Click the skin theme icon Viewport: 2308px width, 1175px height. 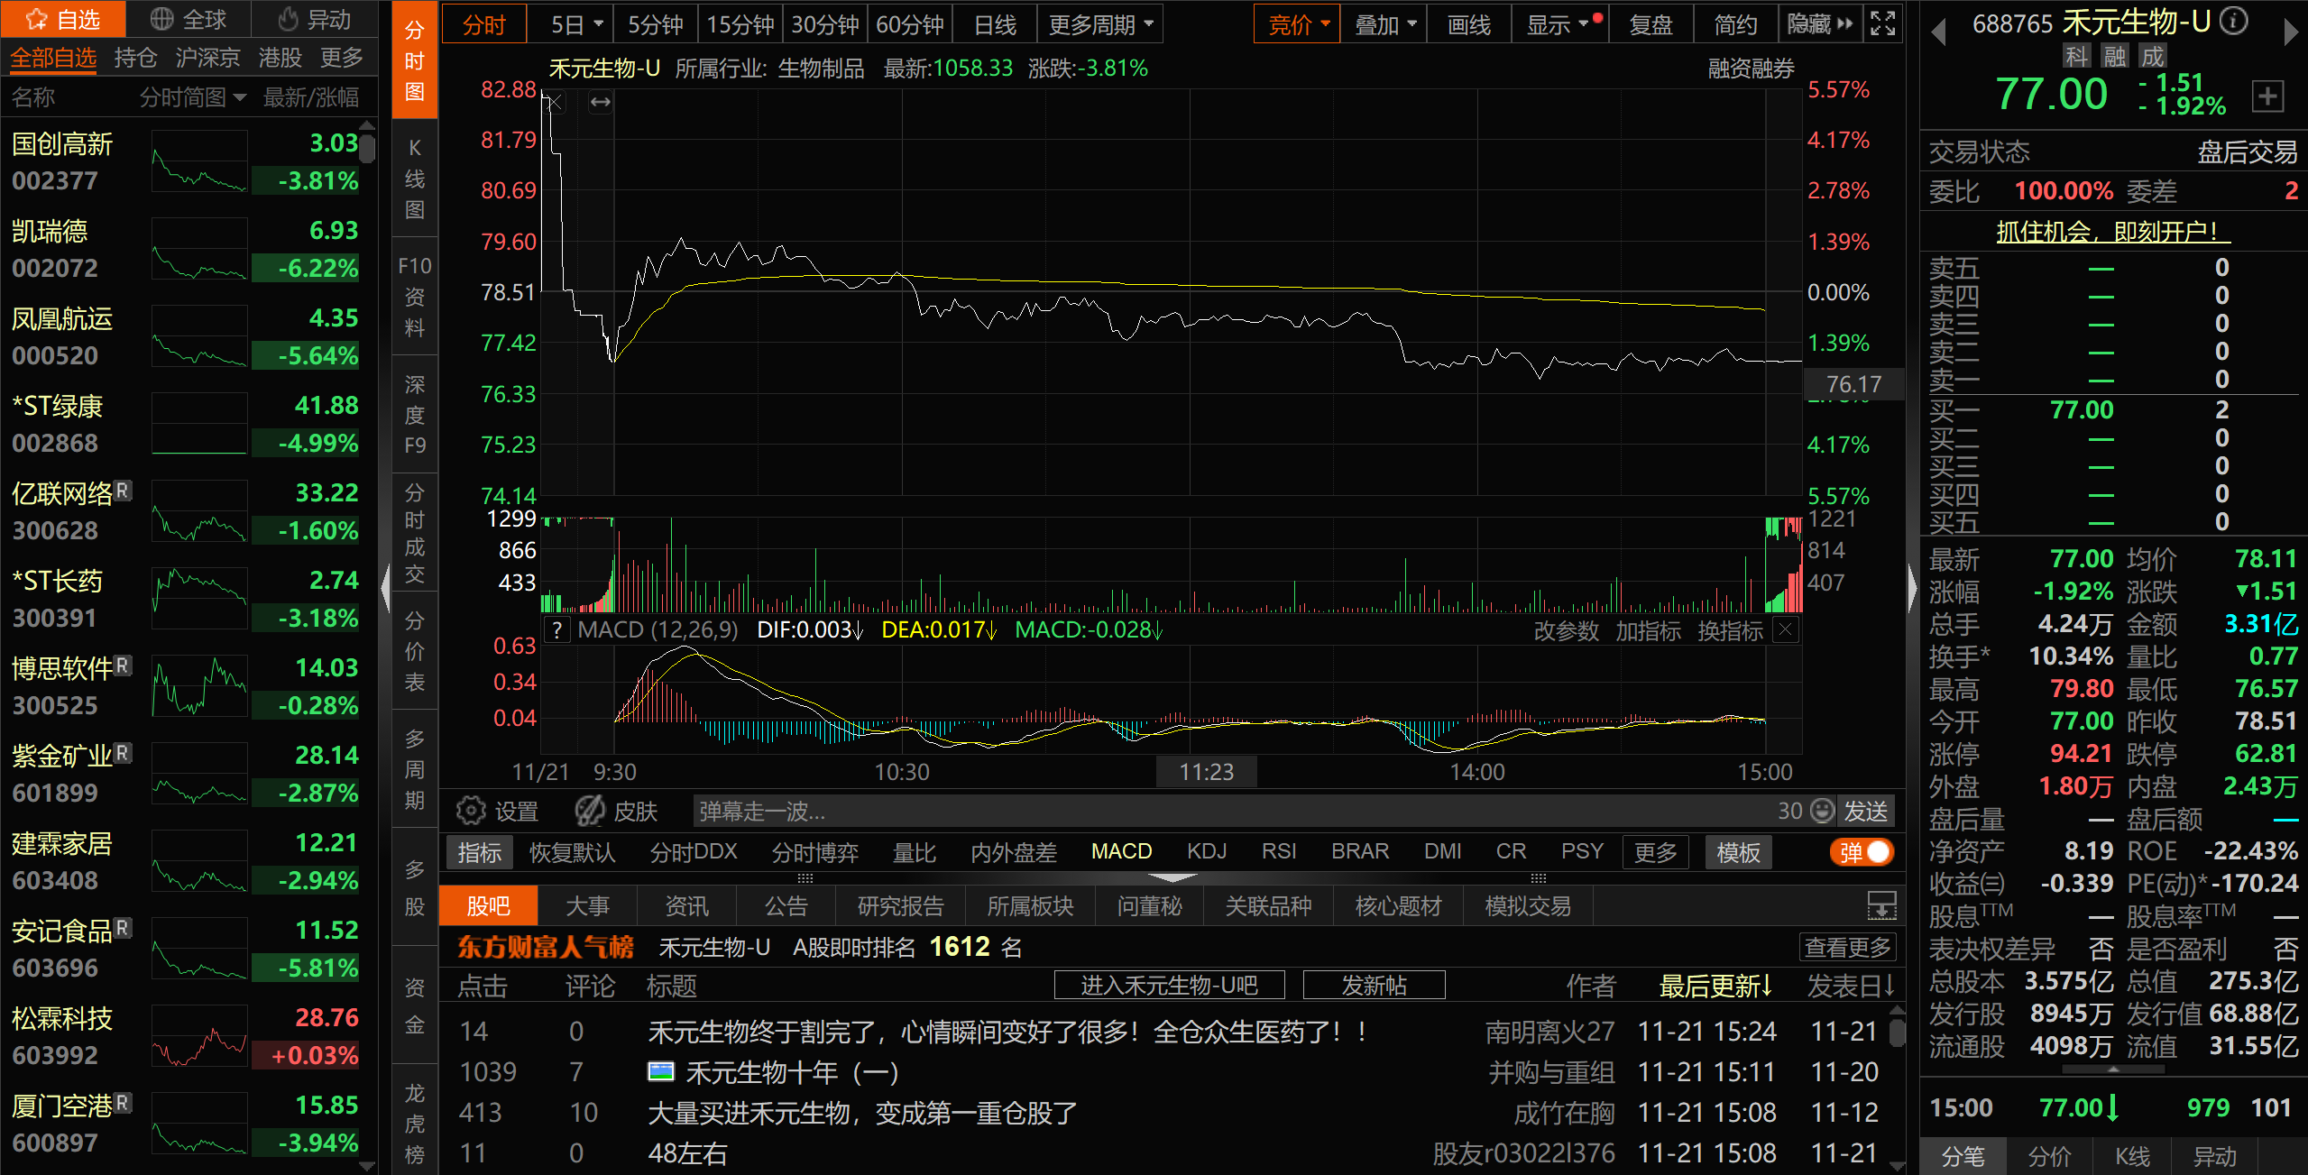coord(590,811)
